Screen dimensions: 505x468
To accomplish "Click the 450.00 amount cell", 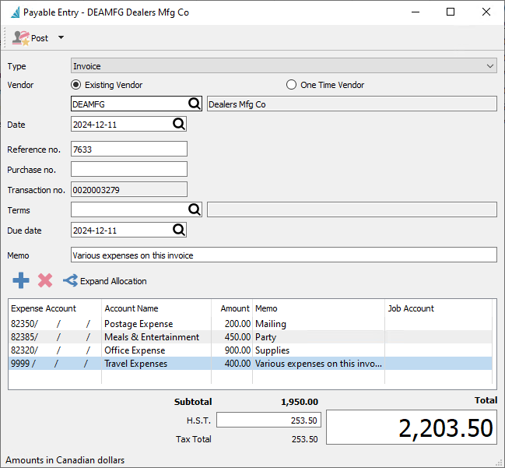I will pos(232,337).
